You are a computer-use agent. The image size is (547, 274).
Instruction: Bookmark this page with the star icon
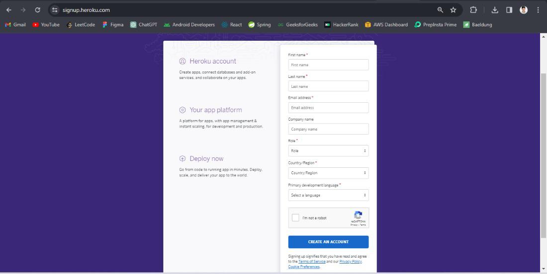pos(453,10)
